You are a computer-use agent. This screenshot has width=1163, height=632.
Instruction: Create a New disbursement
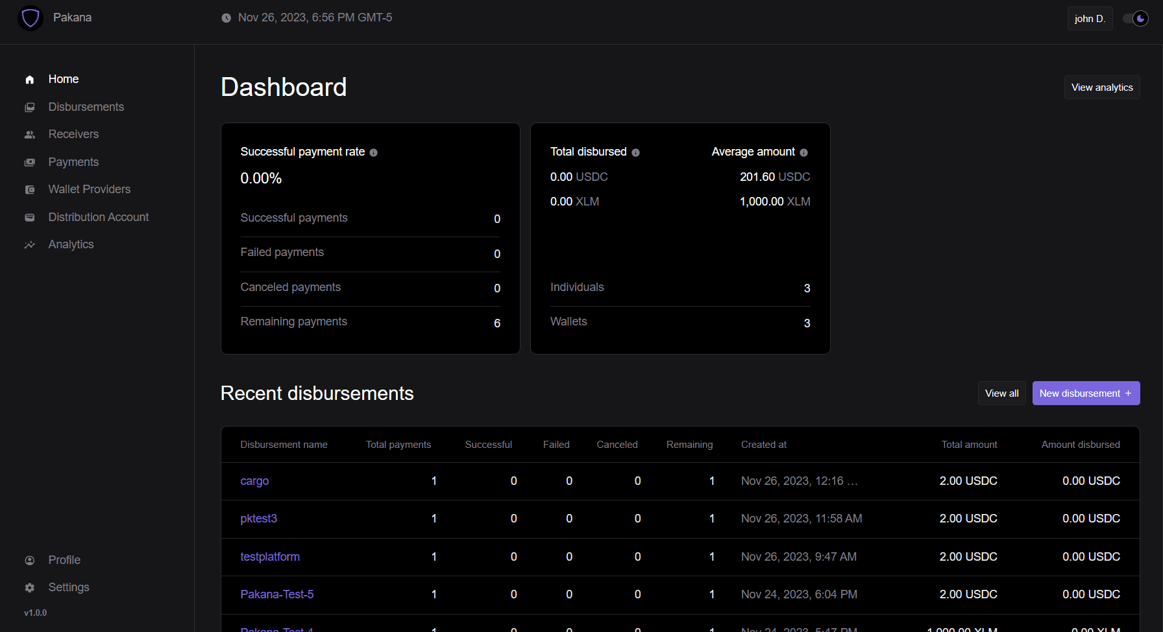1085,393
